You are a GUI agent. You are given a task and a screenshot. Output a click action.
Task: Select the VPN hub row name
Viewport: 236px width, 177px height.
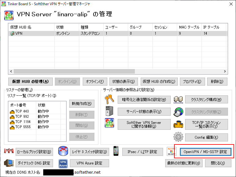click(x=19, y=33)
